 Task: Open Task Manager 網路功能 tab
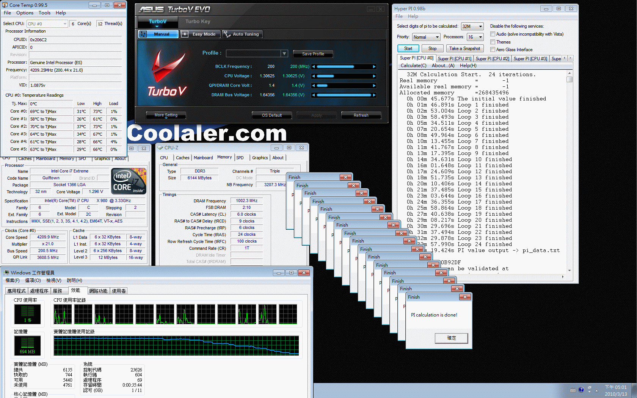(x=98, y=291)
